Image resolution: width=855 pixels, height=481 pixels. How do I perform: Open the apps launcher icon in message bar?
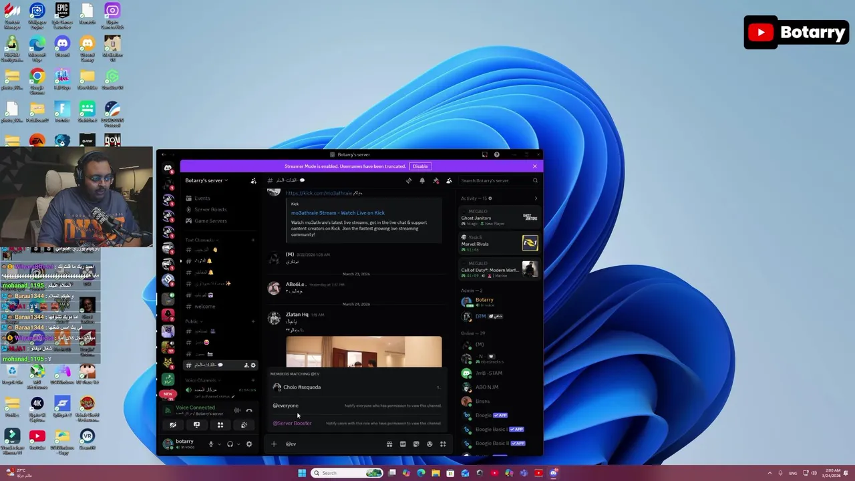tap(443, 444)
